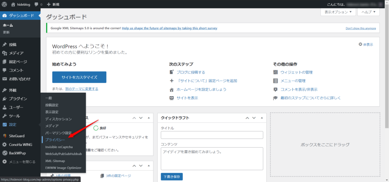389x182 pixels.
Task: Focus the コンテンツ textarea
Action: 212,159
